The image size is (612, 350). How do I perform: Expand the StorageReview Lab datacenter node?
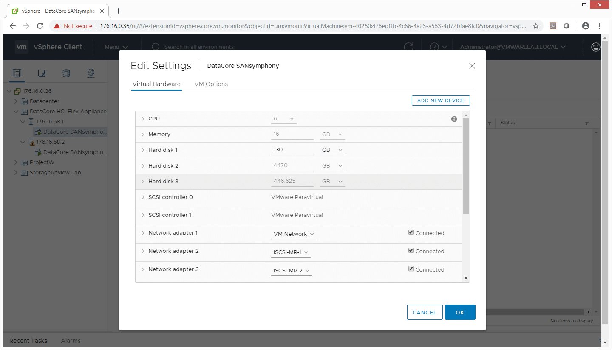[x=16, y=173]
